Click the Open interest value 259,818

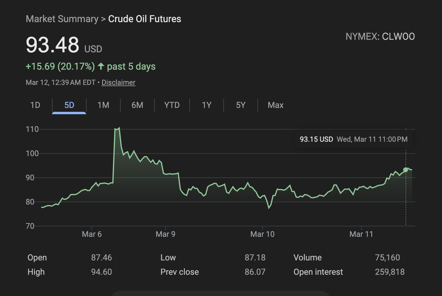[x=389, y=272]
